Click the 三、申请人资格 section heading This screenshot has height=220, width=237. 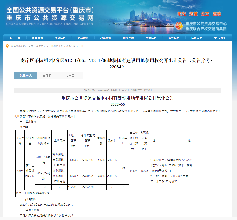30,210
